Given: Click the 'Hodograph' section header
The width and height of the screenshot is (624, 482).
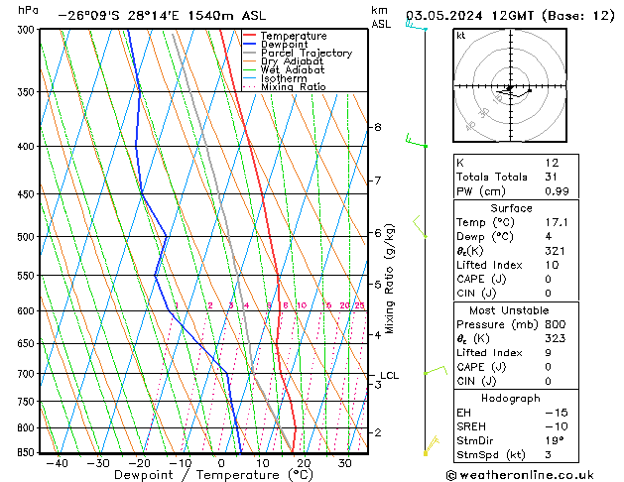Looking at the screenshot, I should [511, 399].
